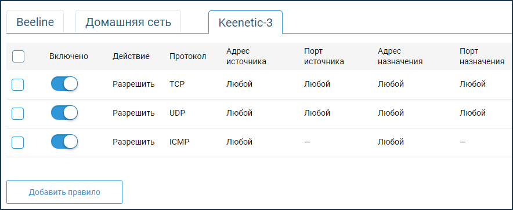Click the Добавить правило button
The height and width of the screenshot is (210, 513).
[x=64, y=192]
